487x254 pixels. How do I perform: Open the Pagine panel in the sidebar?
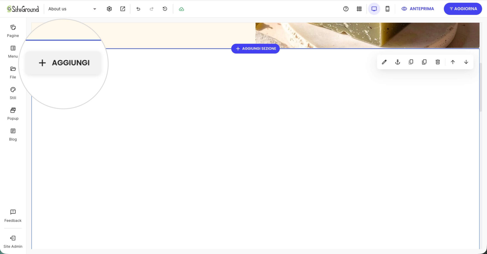pyautogui.click(x=13, y=31)
